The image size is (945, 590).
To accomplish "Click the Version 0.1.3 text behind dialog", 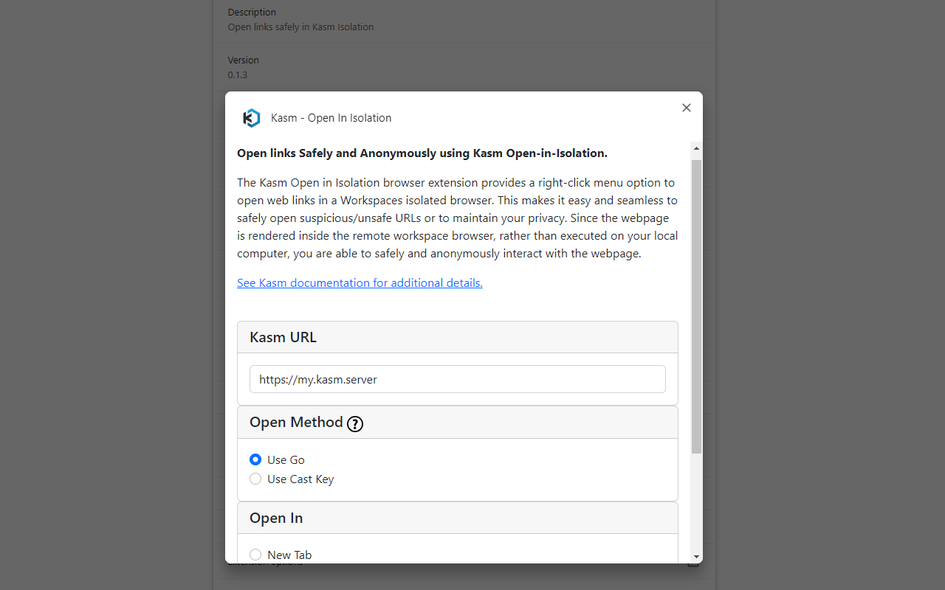I will [238, 74].
